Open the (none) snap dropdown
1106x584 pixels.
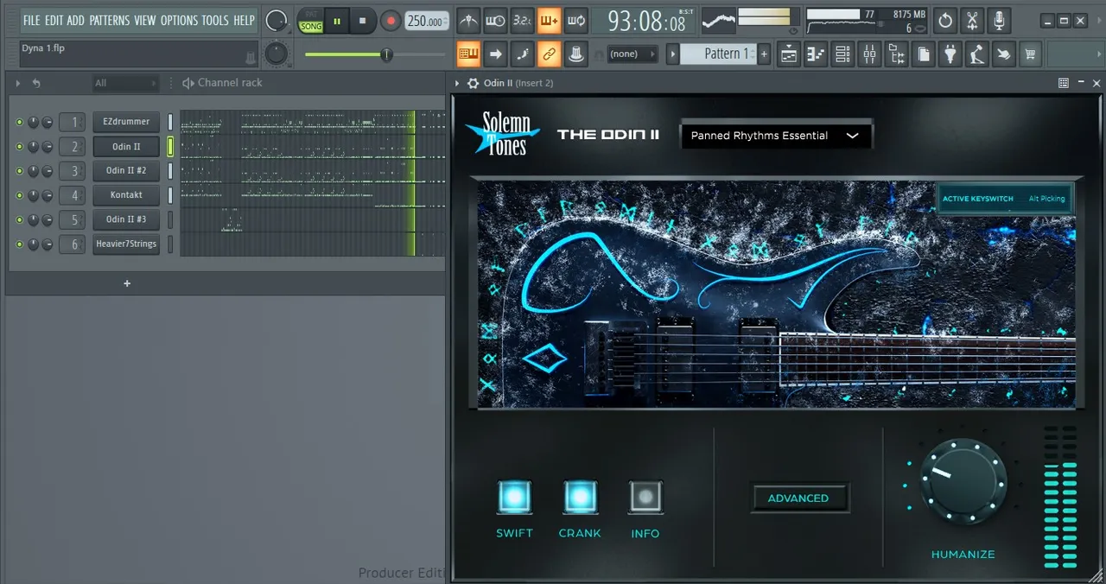click(x=631, y=54)
